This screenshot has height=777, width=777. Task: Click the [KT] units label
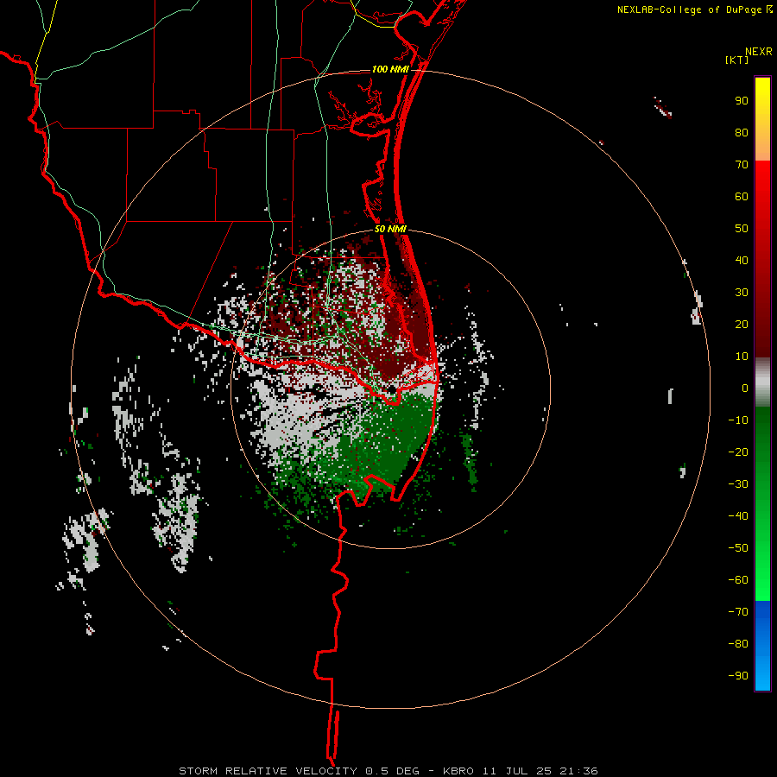pos(737,60)
